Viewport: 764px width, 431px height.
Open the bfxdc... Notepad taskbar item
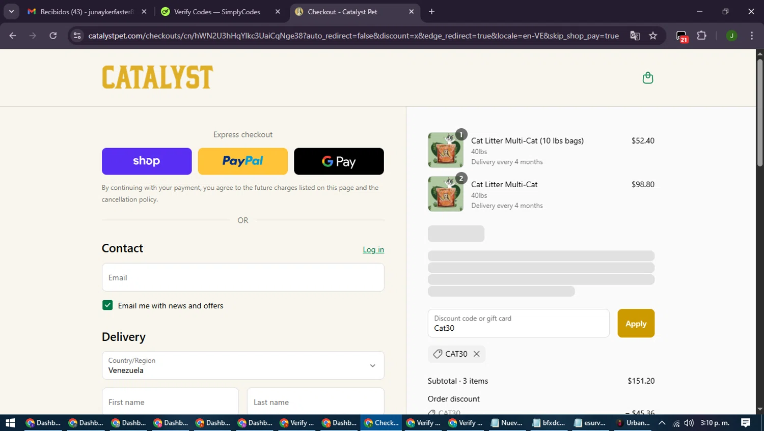point(549,422)
